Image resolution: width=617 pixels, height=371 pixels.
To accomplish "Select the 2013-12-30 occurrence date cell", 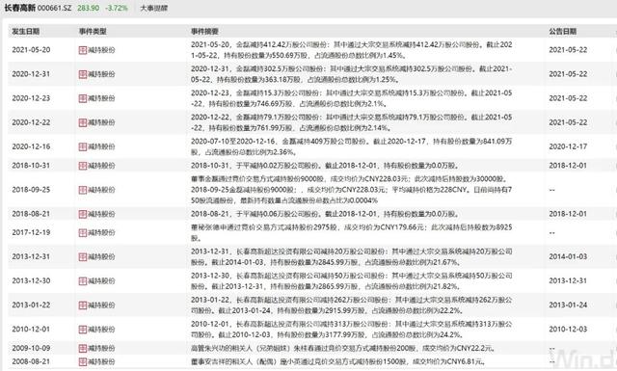I will [x=31, y=281].
